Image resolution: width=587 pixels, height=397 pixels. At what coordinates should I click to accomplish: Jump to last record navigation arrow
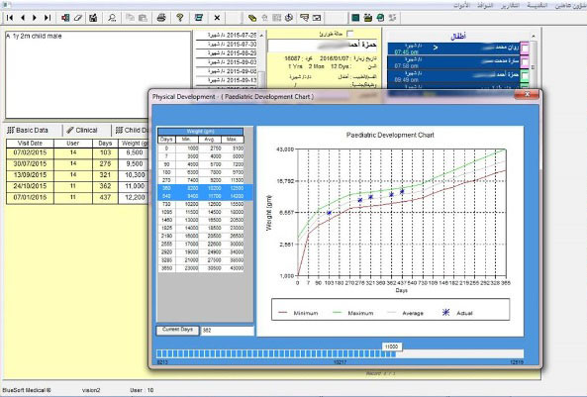[48, 18]
